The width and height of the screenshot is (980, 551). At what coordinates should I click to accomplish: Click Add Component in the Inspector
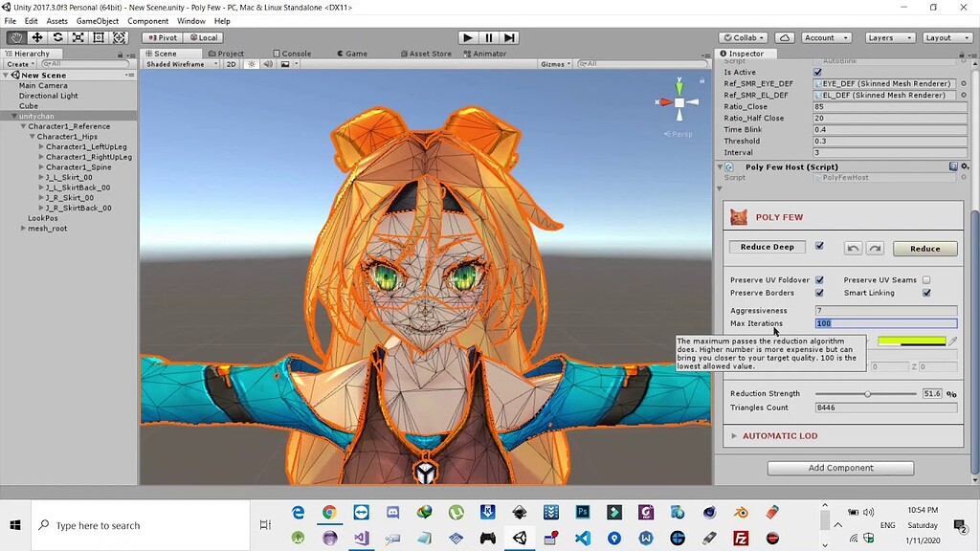point(840,468)
